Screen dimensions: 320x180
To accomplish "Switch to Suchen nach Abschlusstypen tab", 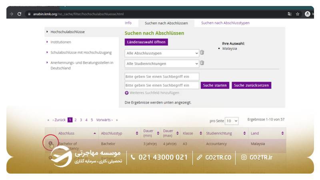I will pyautogui.click(x=225, y=23).
